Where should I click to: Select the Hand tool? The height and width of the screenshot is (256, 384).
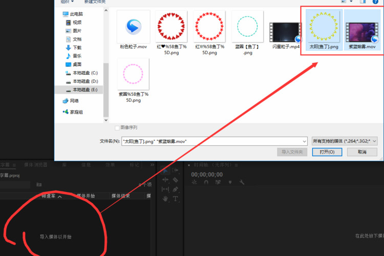pyautogui.click(x=166, y=199)
